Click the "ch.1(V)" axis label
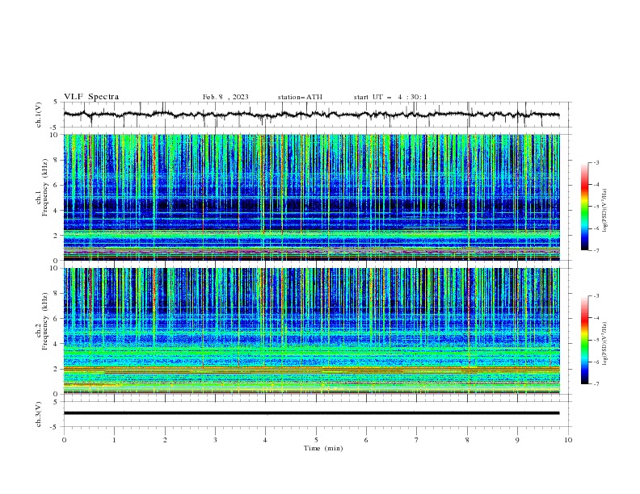This screenshot has width=640, height=494. click(x=39, y=115)
